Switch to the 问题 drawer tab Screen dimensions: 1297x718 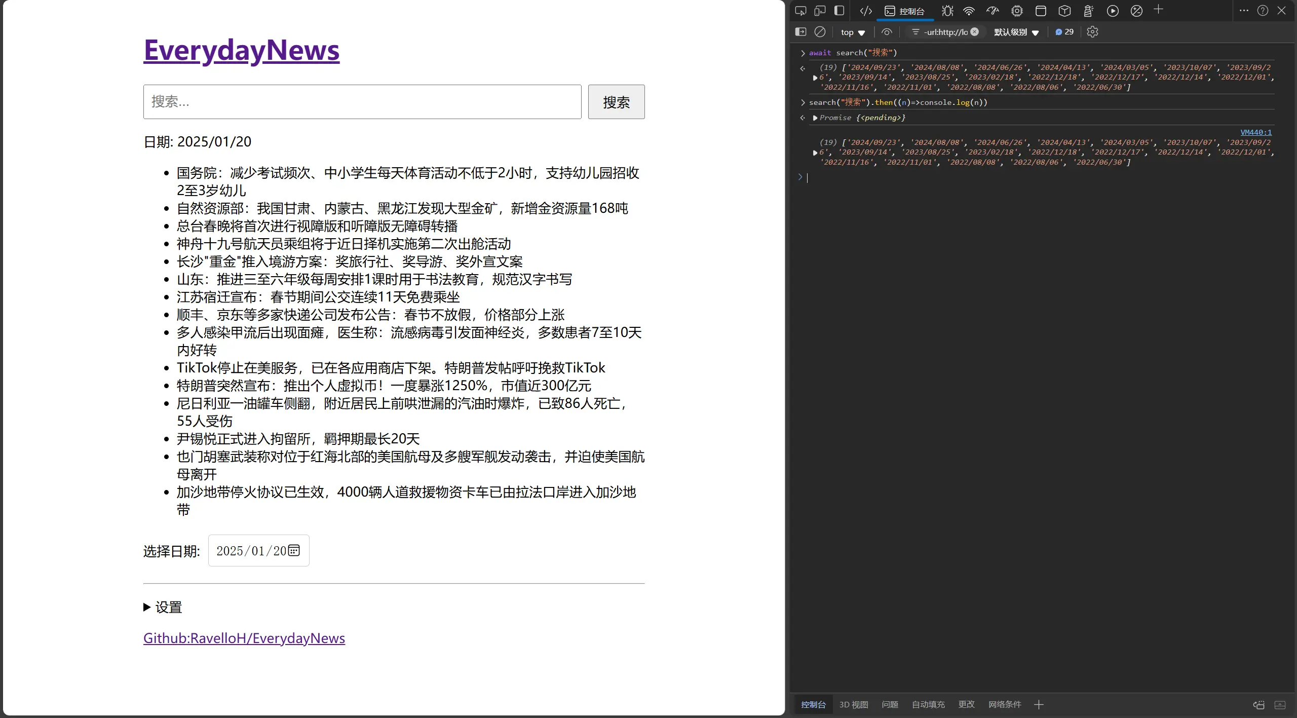(890, 704)
